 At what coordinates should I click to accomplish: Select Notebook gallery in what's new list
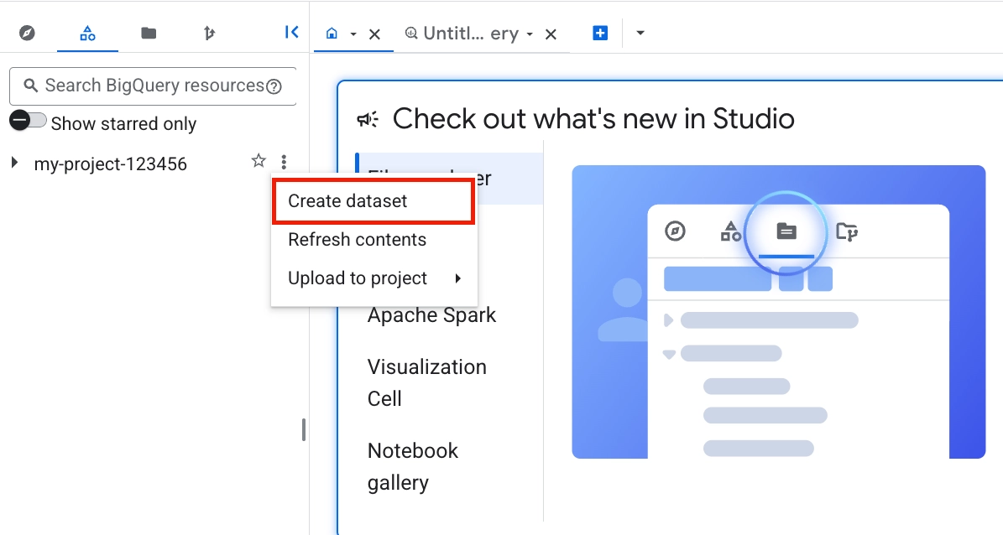click(x=413, y=466)
